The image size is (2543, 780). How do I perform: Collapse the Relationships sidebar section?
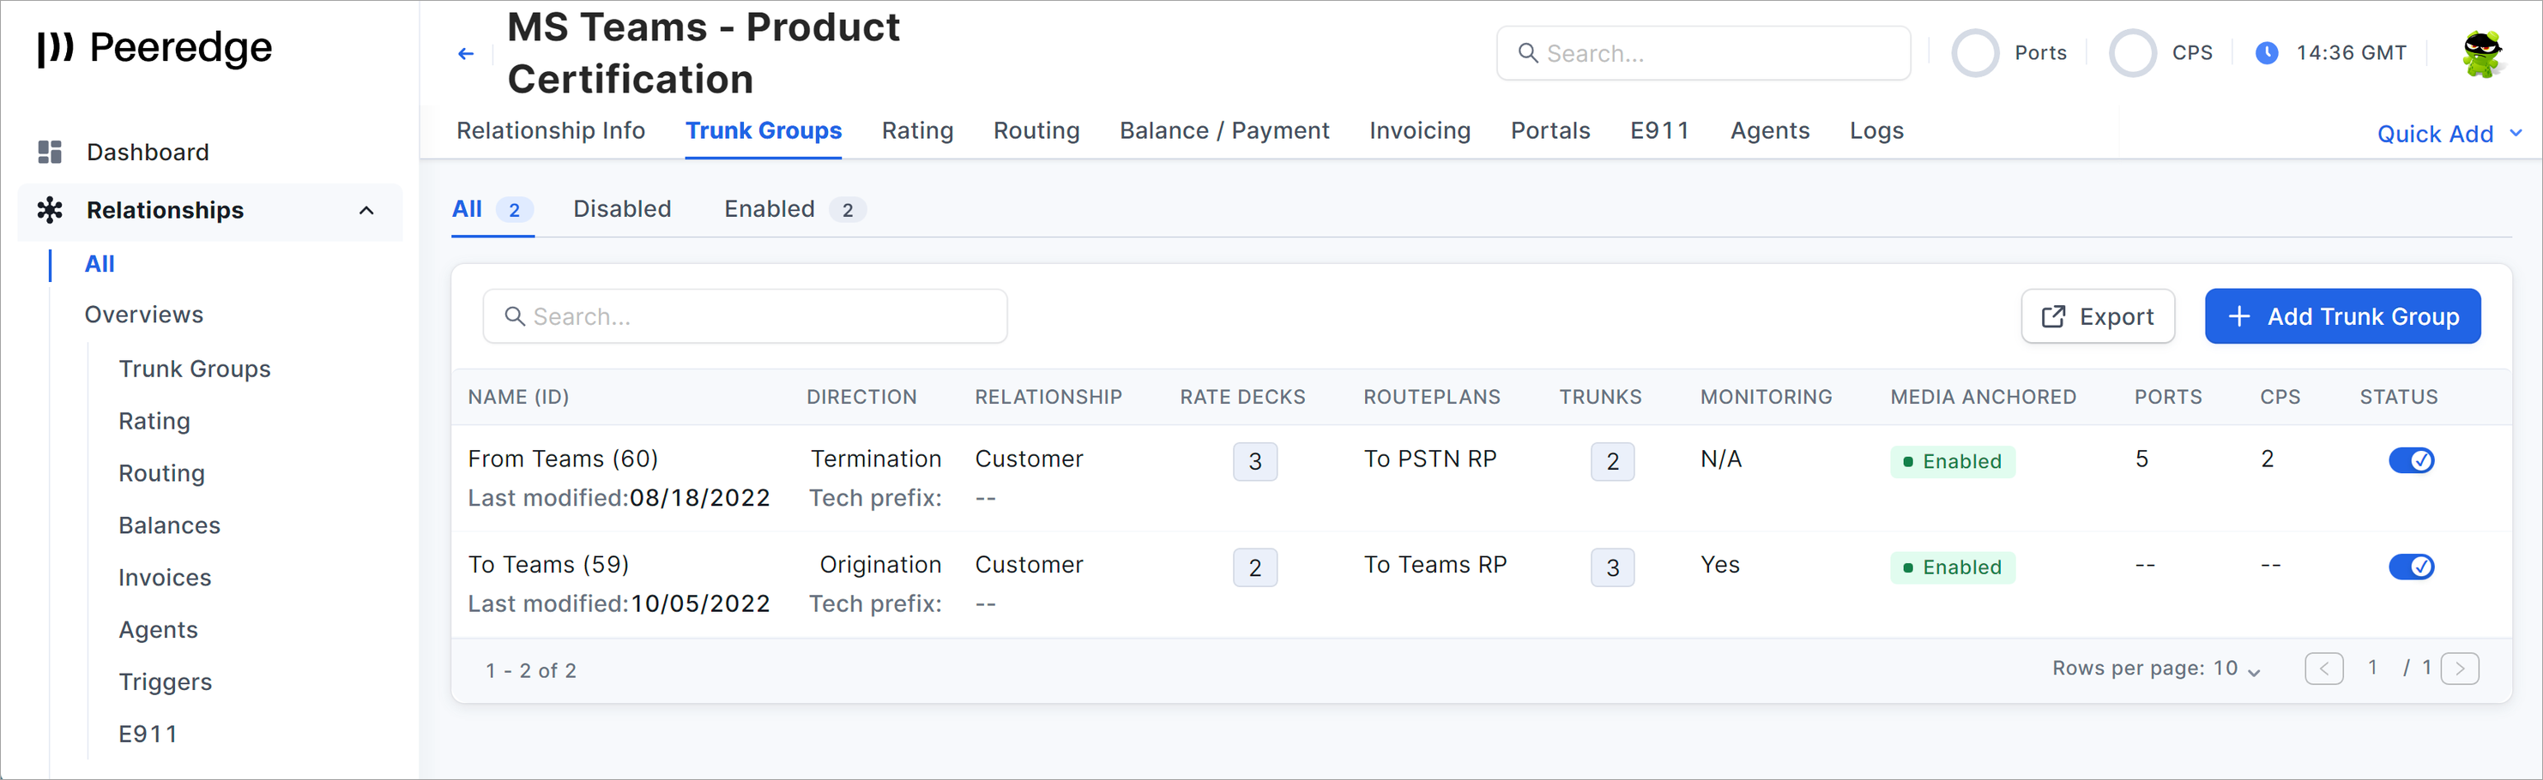pos(366,210)
